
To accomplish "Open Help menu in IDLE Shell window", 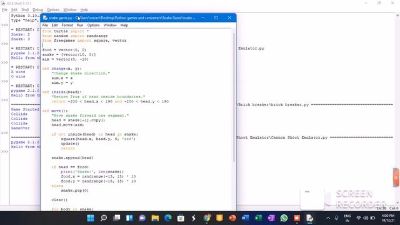I will [84, 10].
